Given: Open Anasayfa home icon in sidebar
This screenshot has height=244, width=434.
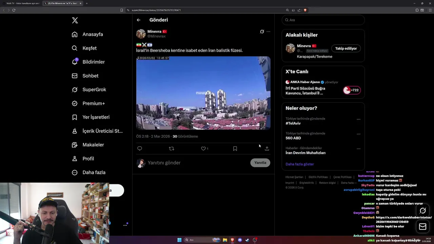Looking at the screenshot, I should click(75, 34).
